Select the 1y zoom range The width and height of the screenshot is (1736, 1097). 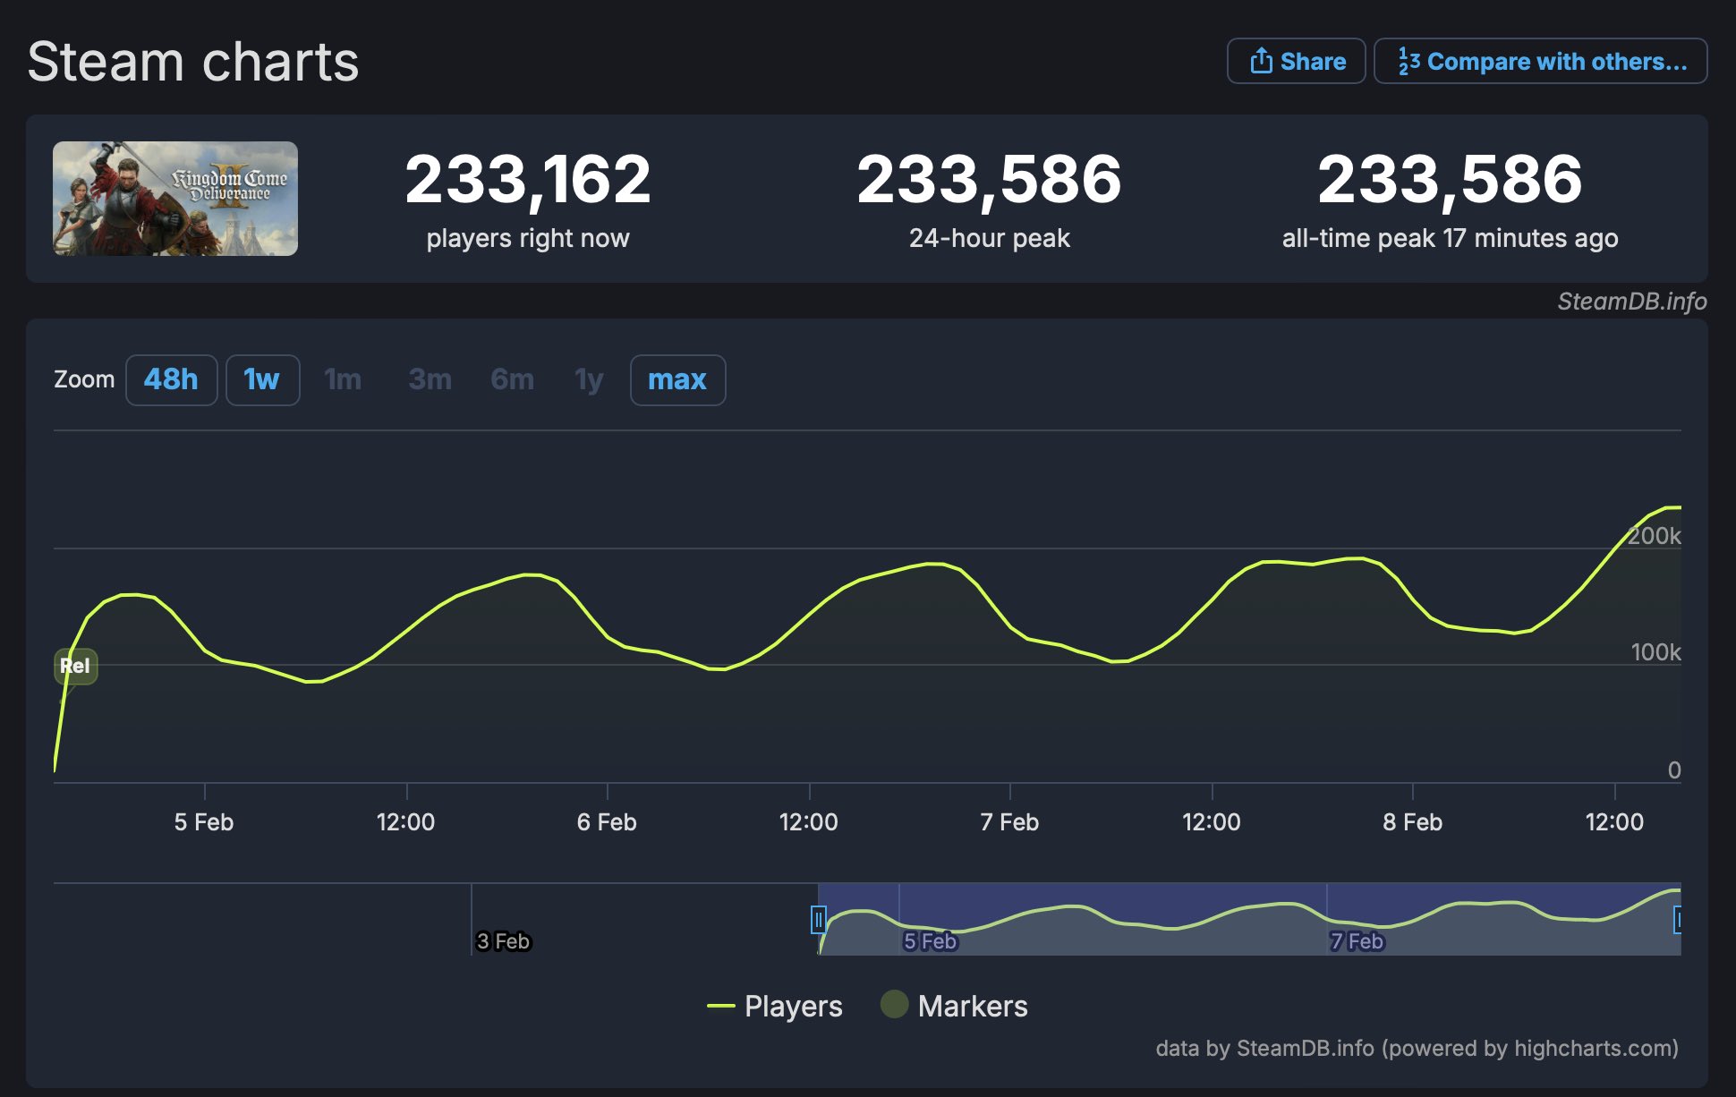[589, 379]
